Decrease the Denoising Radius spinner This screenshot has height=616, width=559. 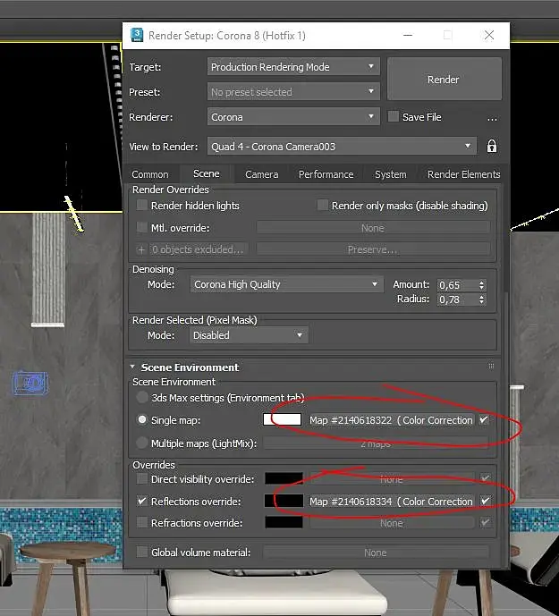click(x=481, y=301)
